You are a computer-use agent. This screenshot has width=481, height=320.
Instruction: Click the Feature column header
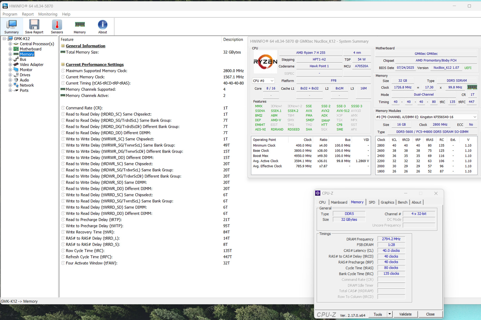tap(140, 40)
